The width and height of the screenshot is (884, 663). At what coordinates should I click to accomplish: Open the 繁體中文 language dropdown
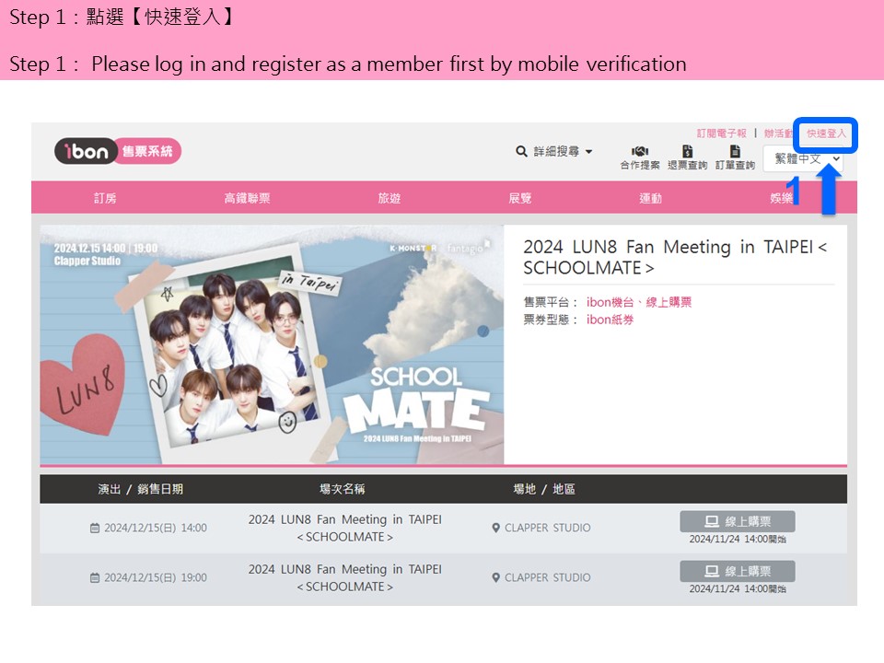(x=798, y=159)
